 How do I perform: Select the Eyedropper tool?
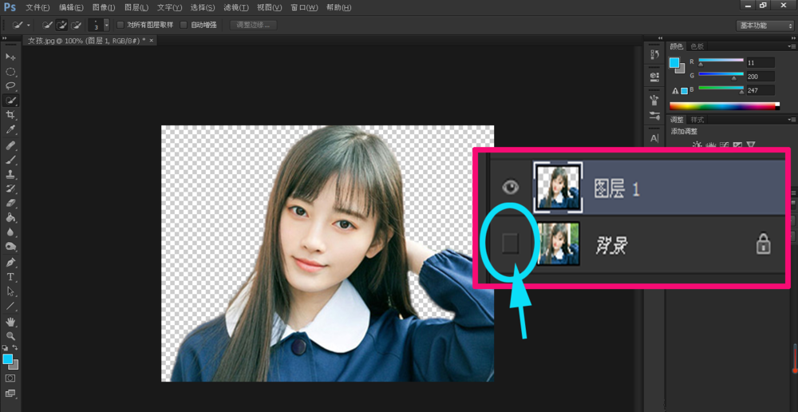[10, 130]
